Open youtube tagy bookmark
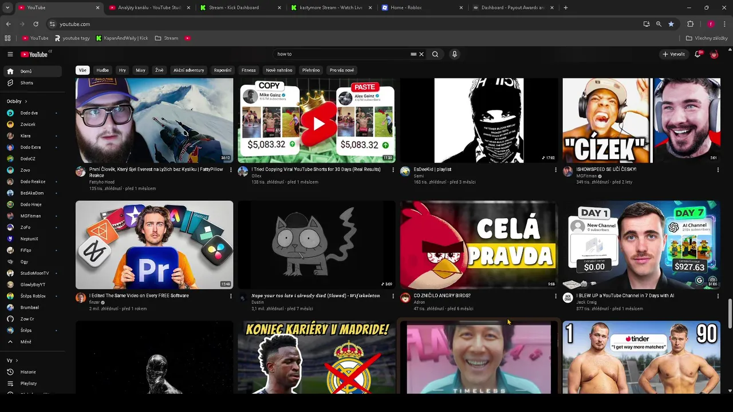Screen dimensions: 733x412 coord(73,38)
